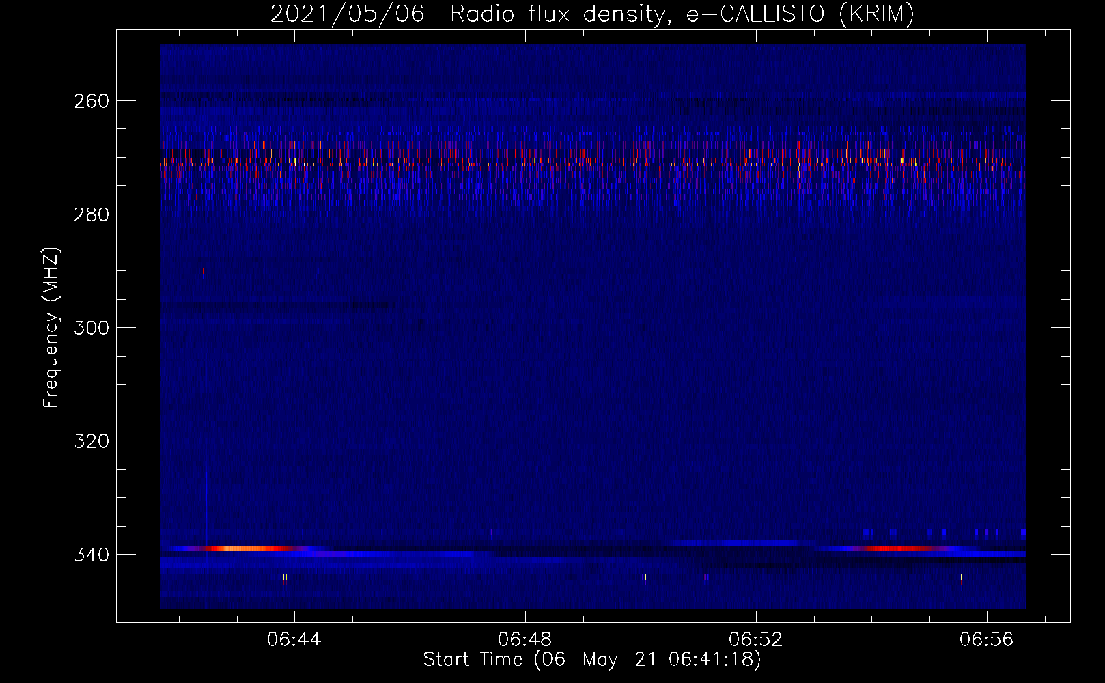1105x683 pixels.
Task: Click the 320 frequency tick label
Action: pos(92,441)
